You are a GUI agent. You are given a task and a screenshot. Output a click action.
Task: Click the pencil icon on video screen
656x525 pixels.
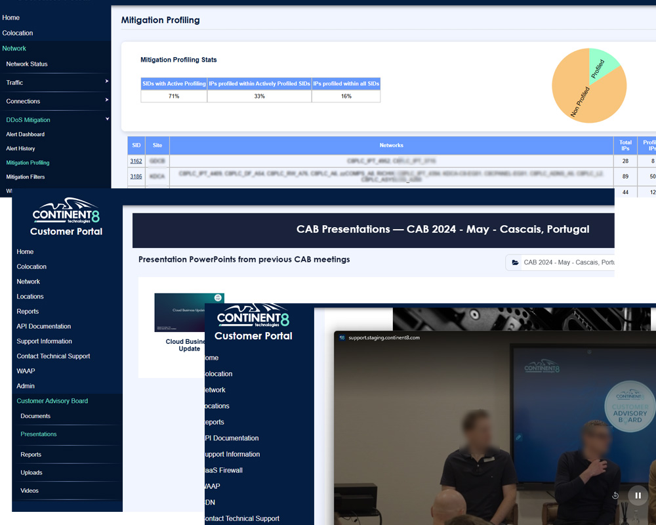518,437
